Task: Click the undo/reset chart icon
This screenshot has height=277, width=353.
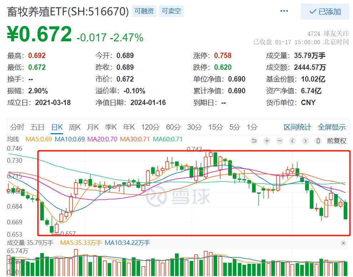Action: pos(254,141)
